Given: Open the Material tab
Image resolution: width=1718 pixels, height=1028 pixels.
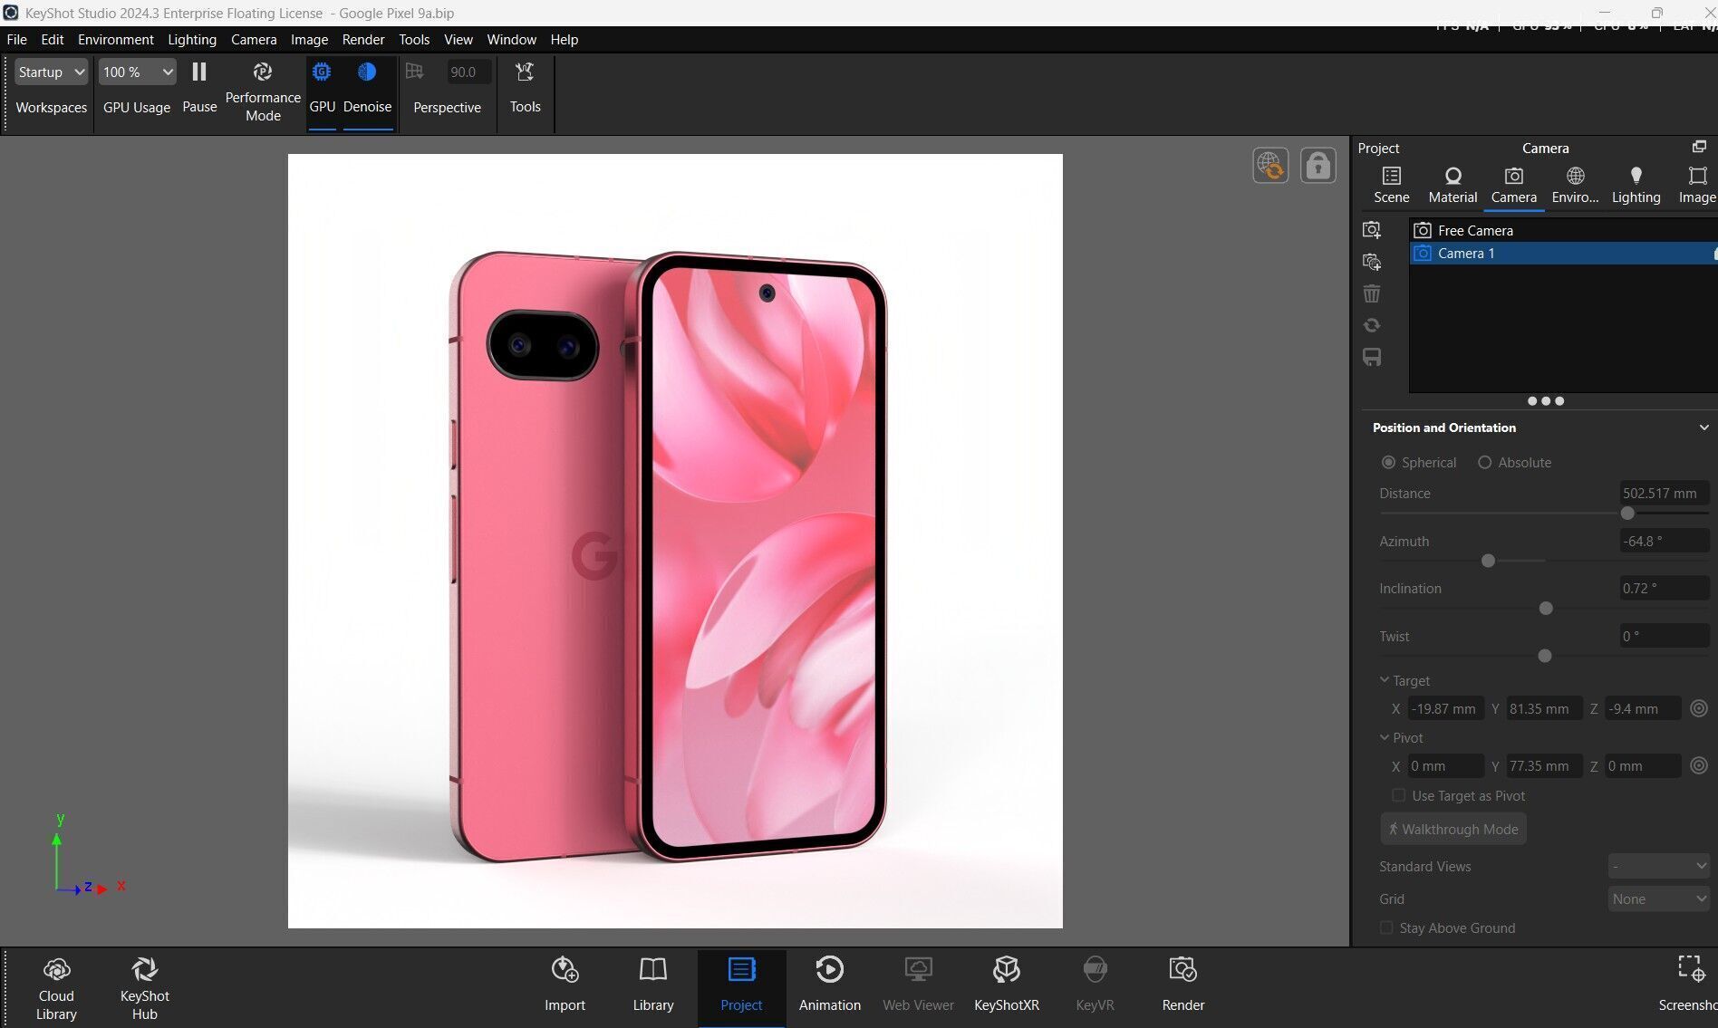Looking at the screenshot, I should 1453,185.
